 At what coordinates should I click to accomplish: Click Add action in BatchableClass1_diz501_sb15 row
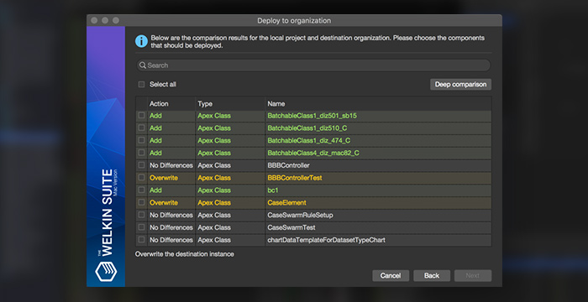pos(155,116)
